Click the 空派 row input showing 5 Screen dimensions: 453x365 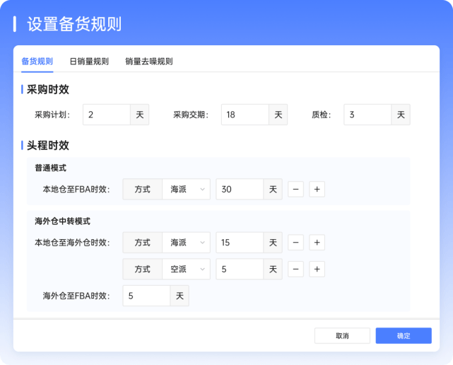(240, 270)
